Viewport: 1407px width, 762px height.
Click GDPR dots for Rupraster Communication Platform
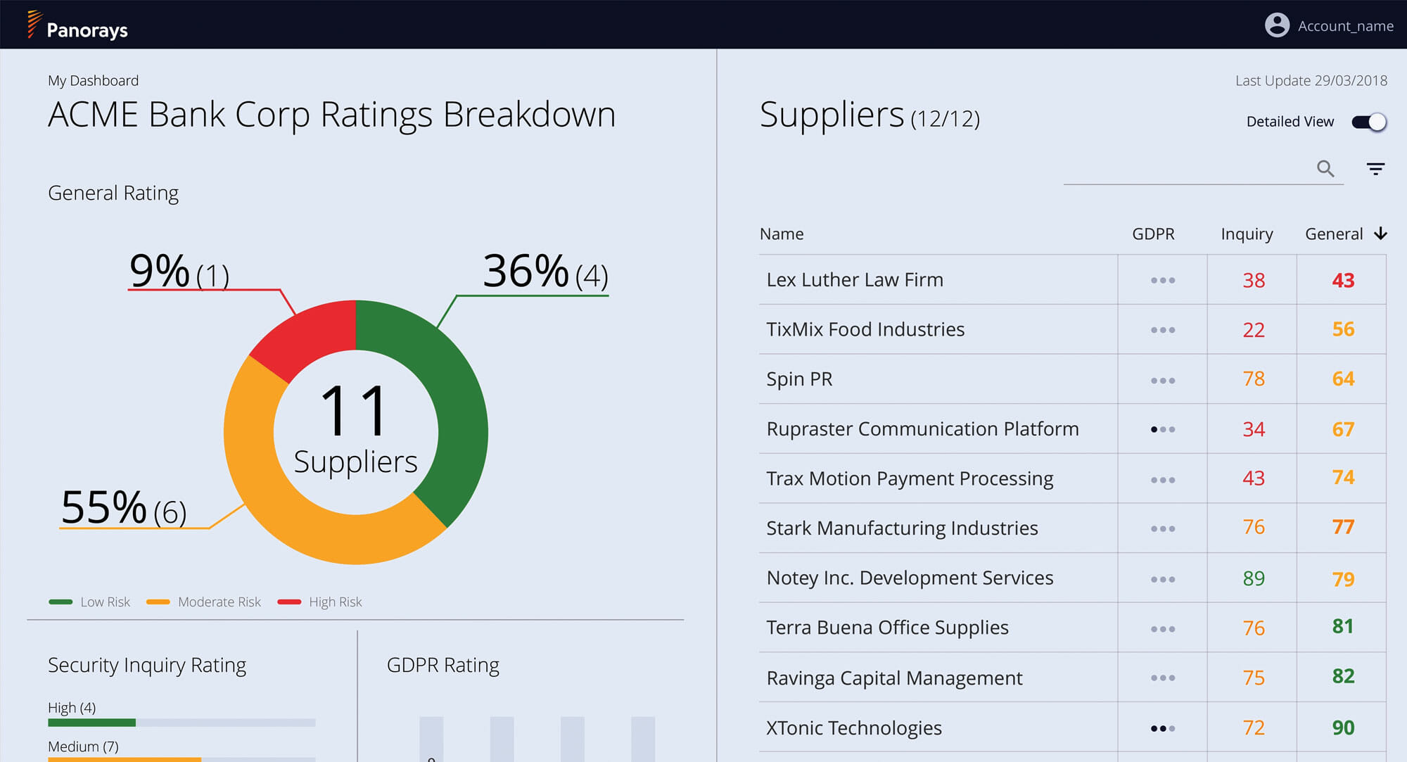click(x=1163, y=429)
